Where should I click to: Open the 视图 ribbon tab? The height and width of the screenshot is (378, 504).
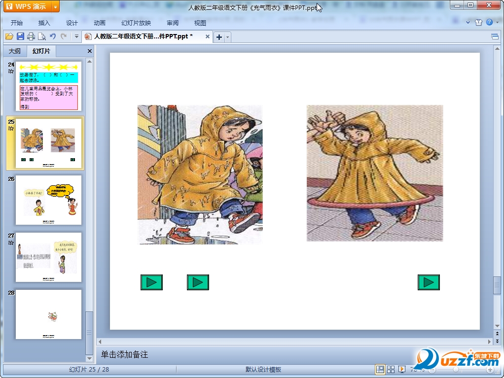(x=200, y=23)
